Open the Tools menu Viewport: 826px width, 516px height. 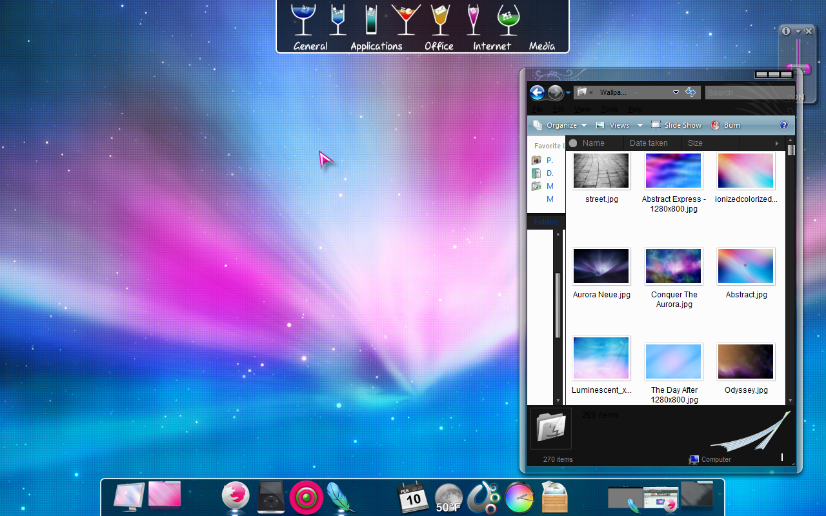tap(609, 109)
